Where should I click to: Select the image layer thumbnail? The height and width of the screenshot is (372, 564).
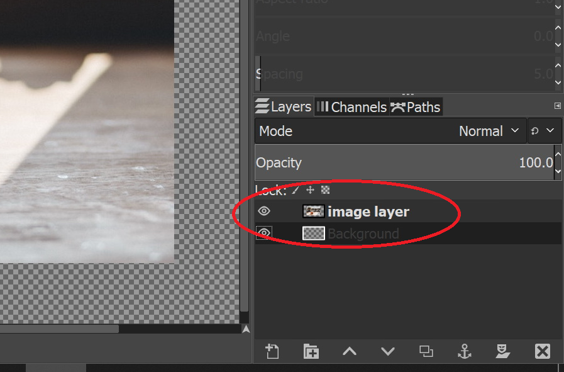(x=313, y=211)
